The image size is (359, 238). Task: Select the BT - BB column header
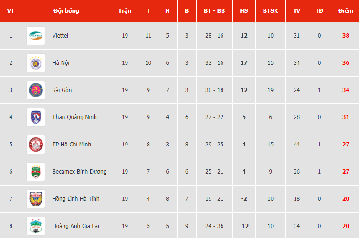[214, 11]
